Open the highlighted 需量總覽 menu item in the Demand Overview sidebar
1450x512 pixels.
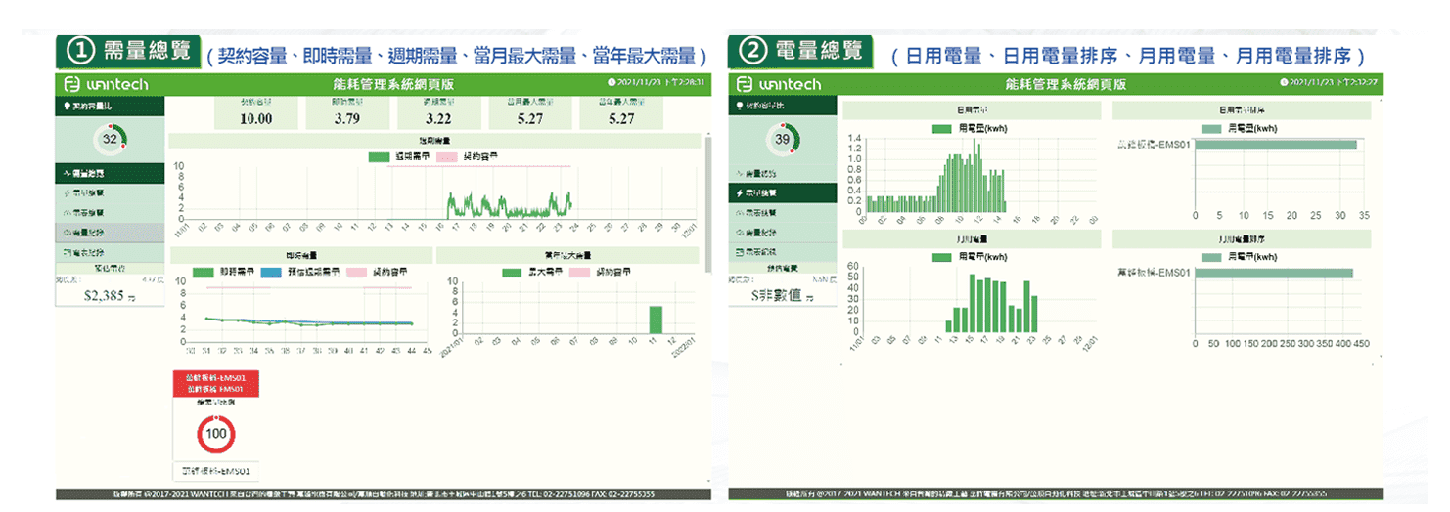pyautogui.click(x=109, y=173)
